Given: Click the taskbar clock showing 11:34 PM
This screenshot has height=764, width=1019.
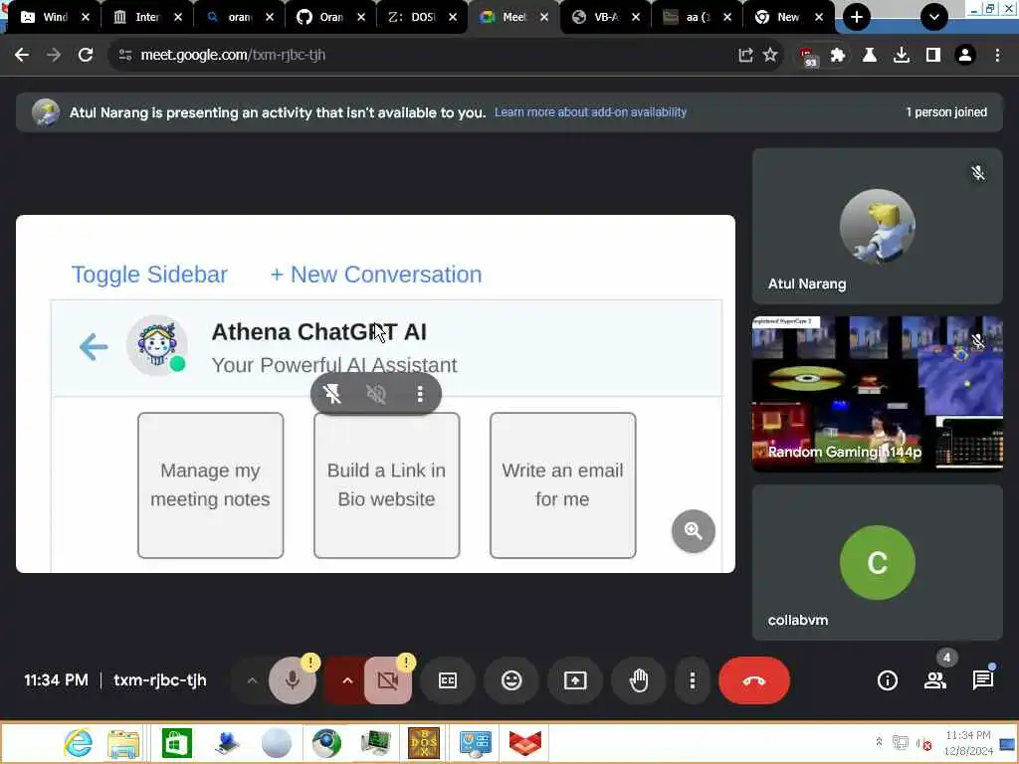Looking at the screenshot, I should point(967,742).
